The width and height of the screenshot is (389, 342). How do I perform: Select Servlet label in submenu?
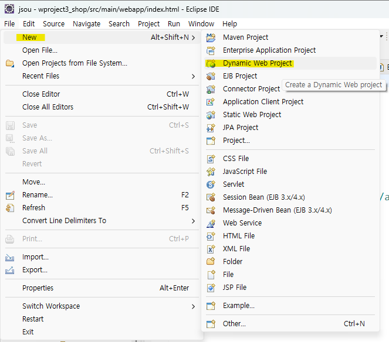coord(234,184)
